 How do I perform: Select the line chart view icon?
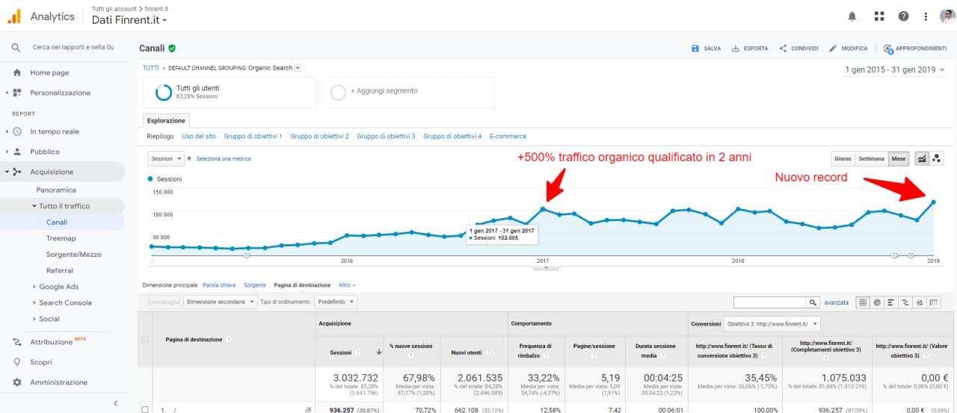[x=921, y=158]
